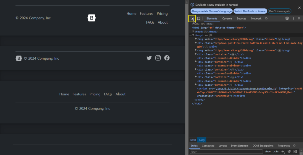Close the DevTools panel
This screenshot has width=303, height=155.
tap(299, 19)
